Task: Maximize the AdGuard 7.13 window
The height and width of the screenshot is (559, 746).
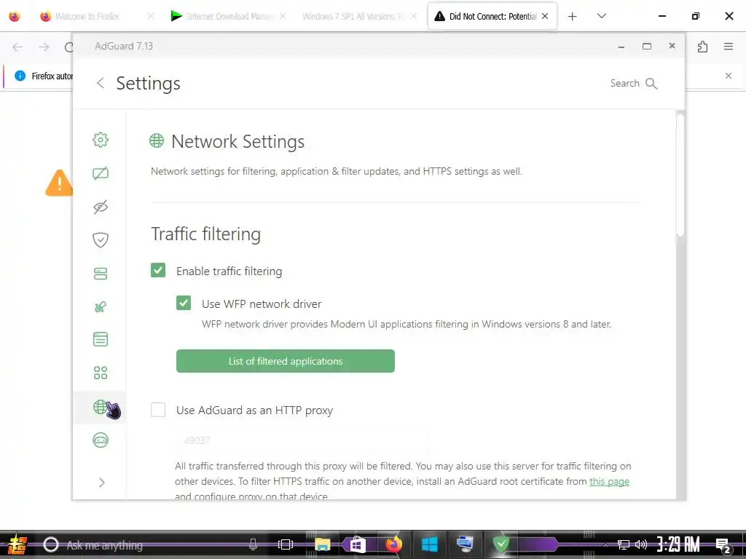Action: pyautogui.click(x=647, y=47)
